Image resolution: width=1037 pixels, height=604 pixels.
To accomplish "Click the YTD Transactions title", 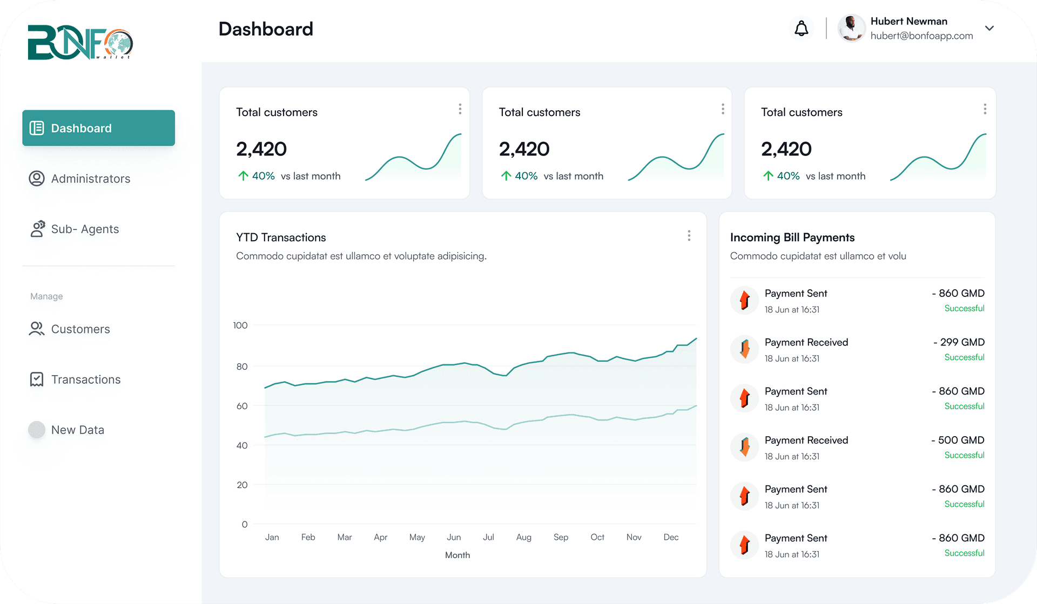I will 281,237.
